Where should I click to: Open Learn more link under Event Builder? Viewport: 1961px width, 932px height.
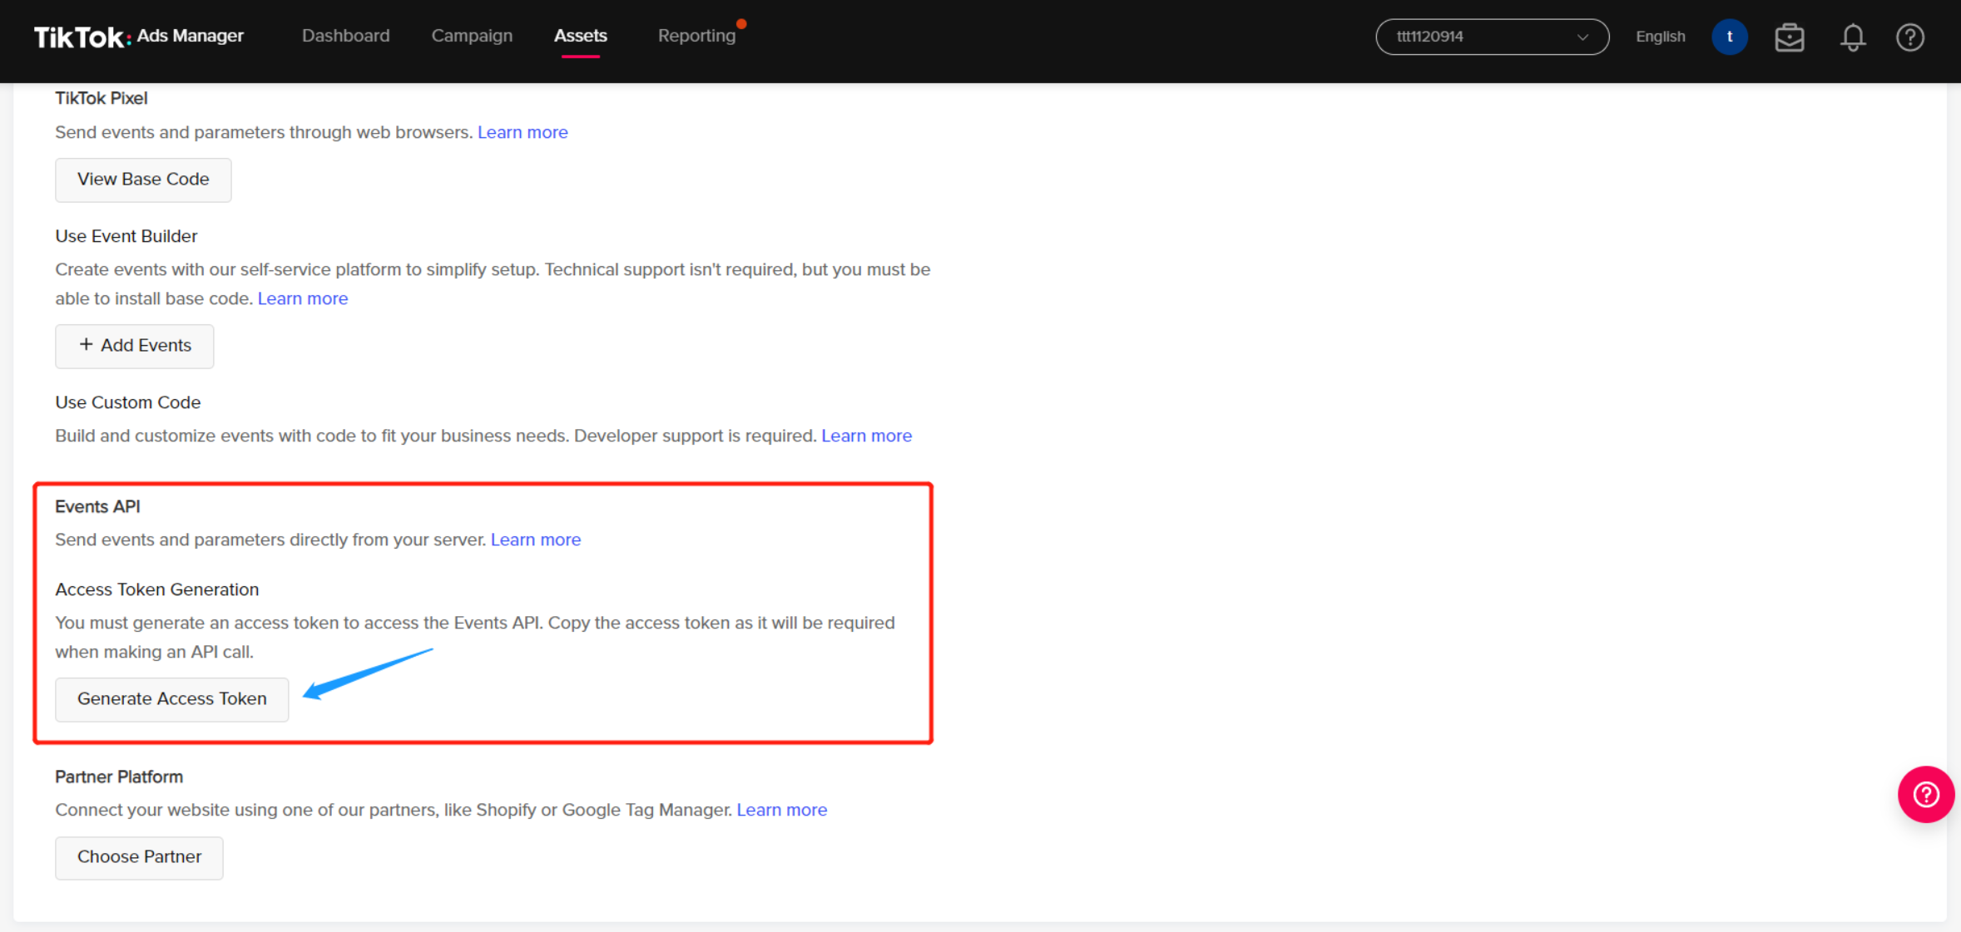303,298
